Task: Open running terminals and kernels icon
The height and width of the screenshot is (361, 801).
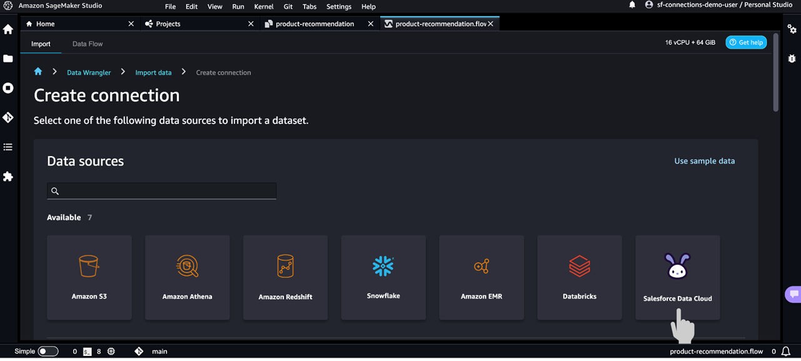Action: click(x=8, y=88)
